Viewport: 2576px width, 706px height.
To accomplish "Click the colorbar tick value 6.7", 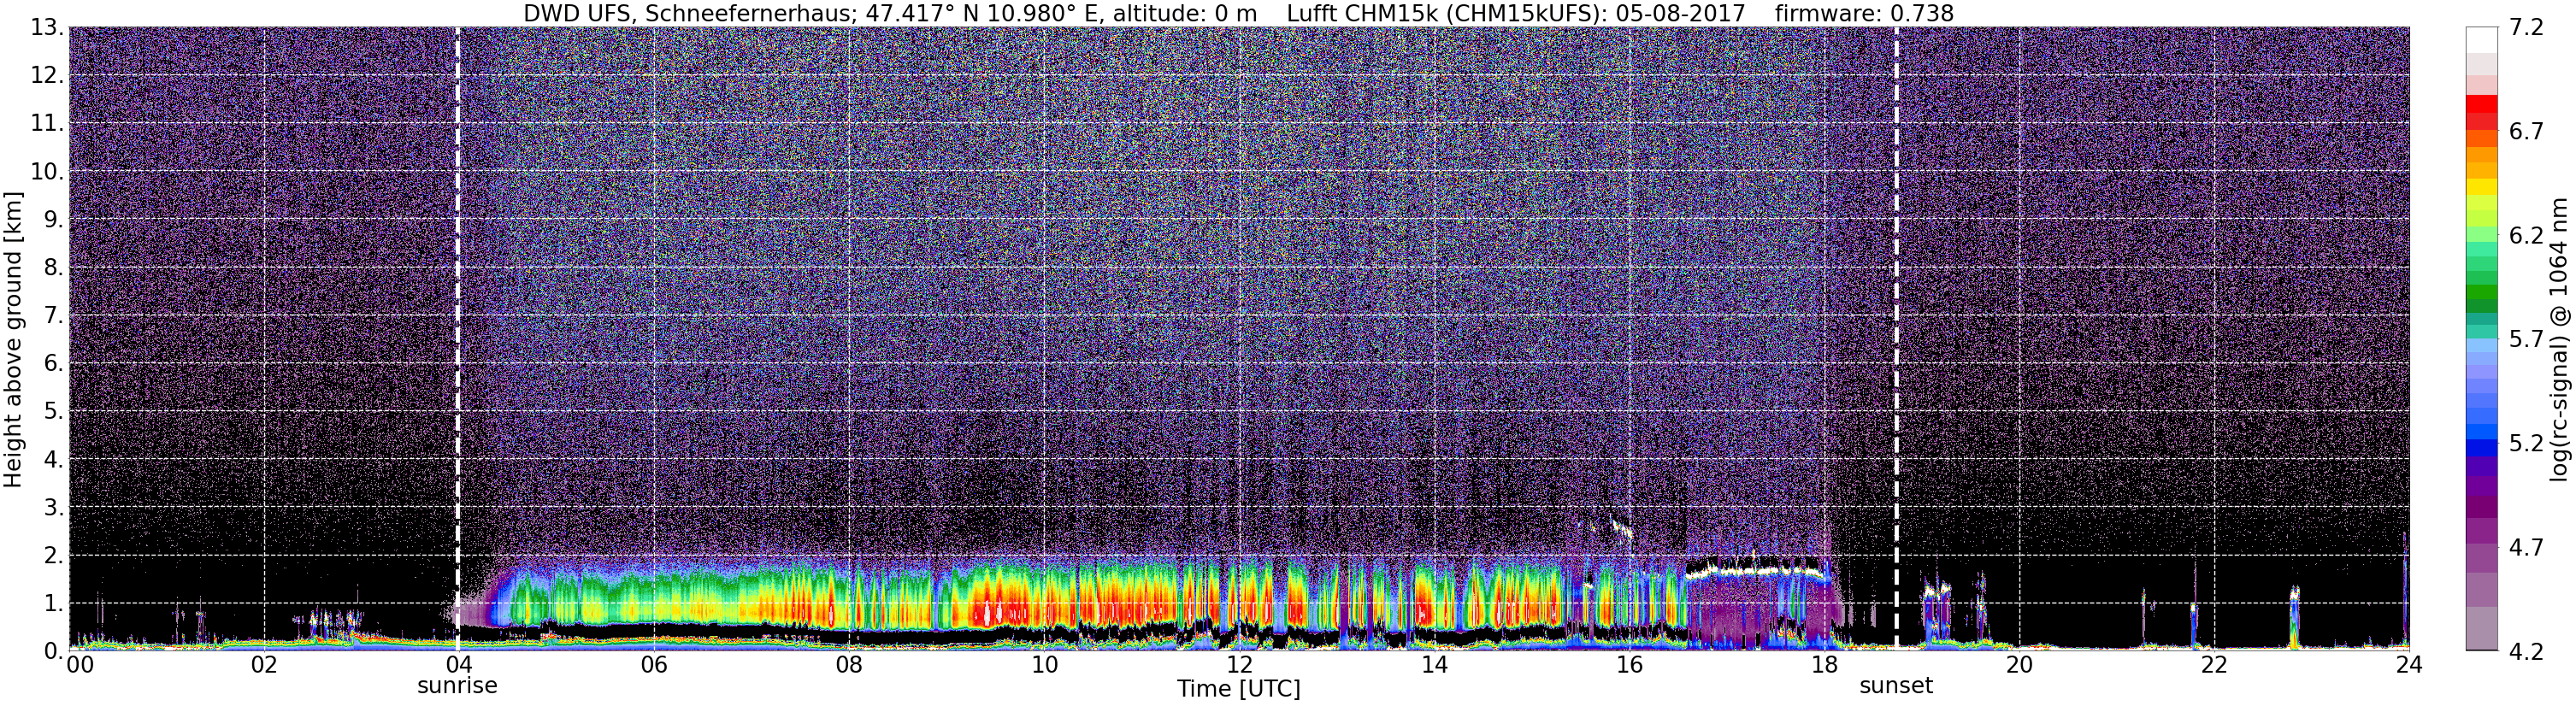I will pyautogui.click(x=2526, y=132).
